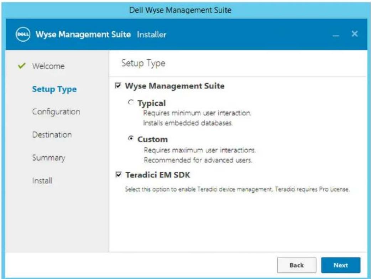Go to the Welcome step
Viewport: 371px width, 279px height.
point(48,66)
